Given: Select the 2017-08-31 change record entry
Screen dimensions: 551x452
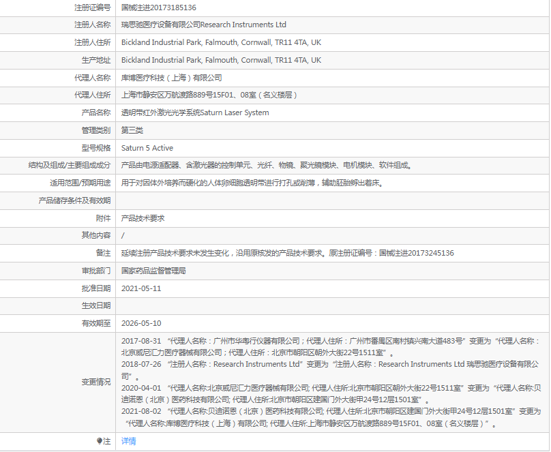Looking at the screenshot, I should tap(331, 346).
